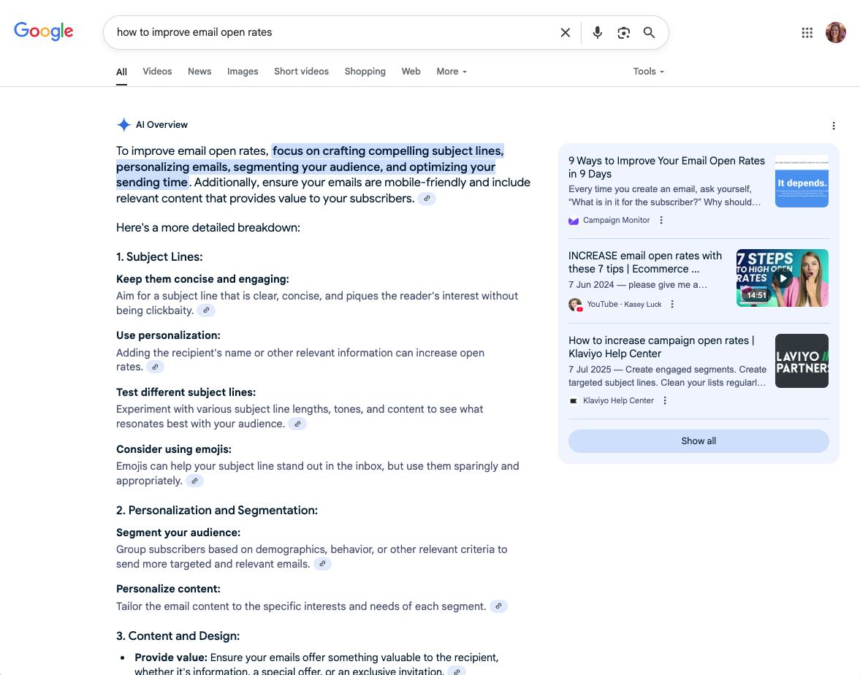Submit search with magnifying glass icon
The height and width of the screenshot is (675, 860).
pos(649,32)
